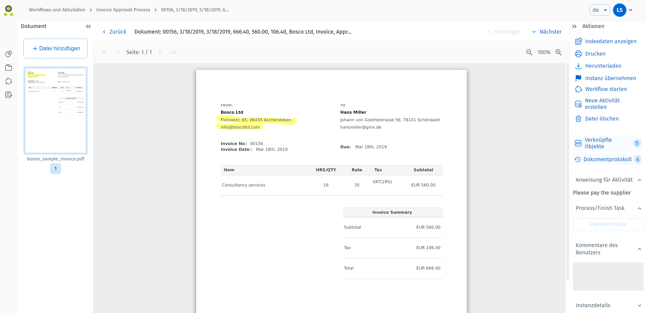Open the folders sidebar icon
Viewport: 646px width, 313px height.
click(9, 67)
